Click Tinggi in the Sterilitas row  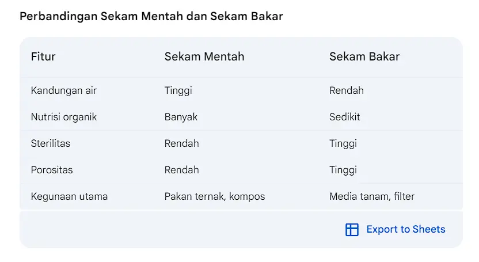tap(343, 143)
